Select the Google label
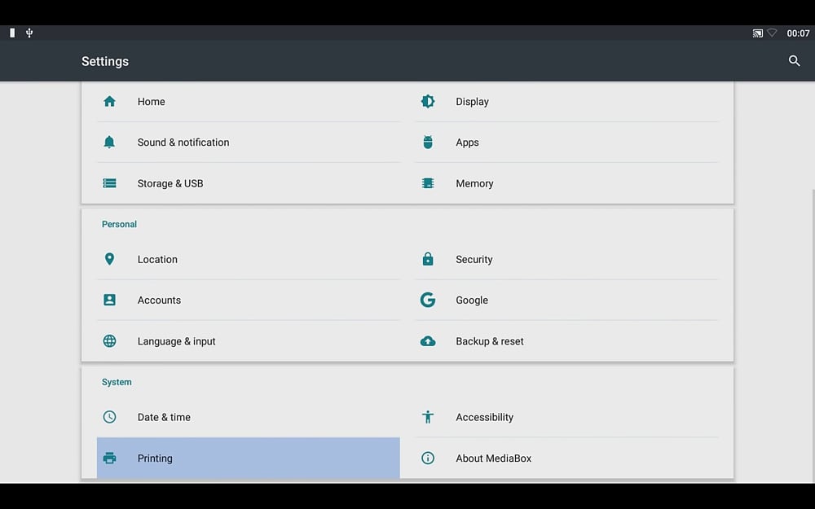This screenshot has width=815, height=509. tap(472, 301)
